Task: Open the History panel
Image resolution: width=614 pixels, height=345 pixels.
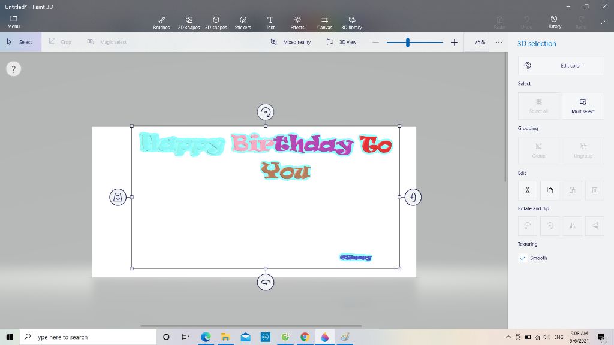Action: (x=553, y=22)
